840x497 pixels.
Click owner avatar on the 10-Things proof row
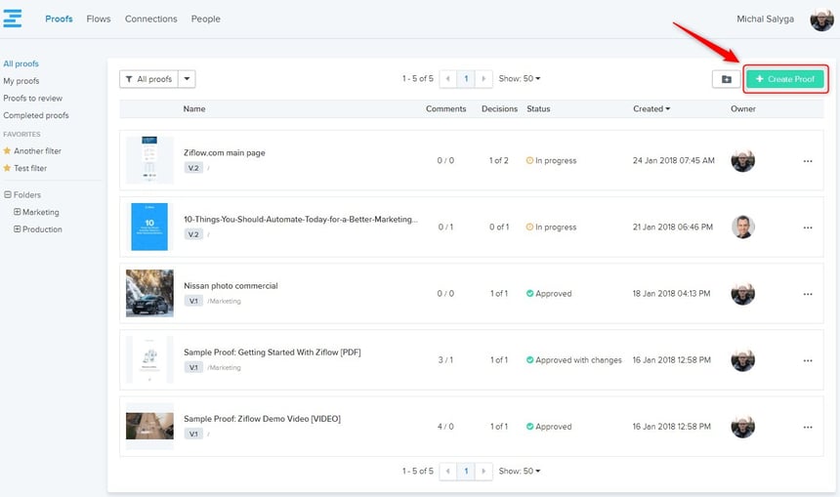point(742,228)
